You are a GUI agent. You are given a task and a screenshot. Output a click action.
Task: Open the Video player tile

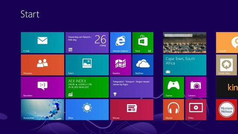(196, 109)
